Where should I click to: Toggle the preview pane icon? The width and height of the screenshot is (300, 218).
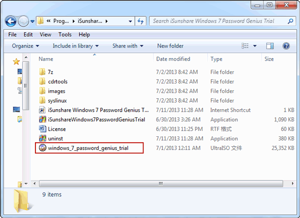270,46
